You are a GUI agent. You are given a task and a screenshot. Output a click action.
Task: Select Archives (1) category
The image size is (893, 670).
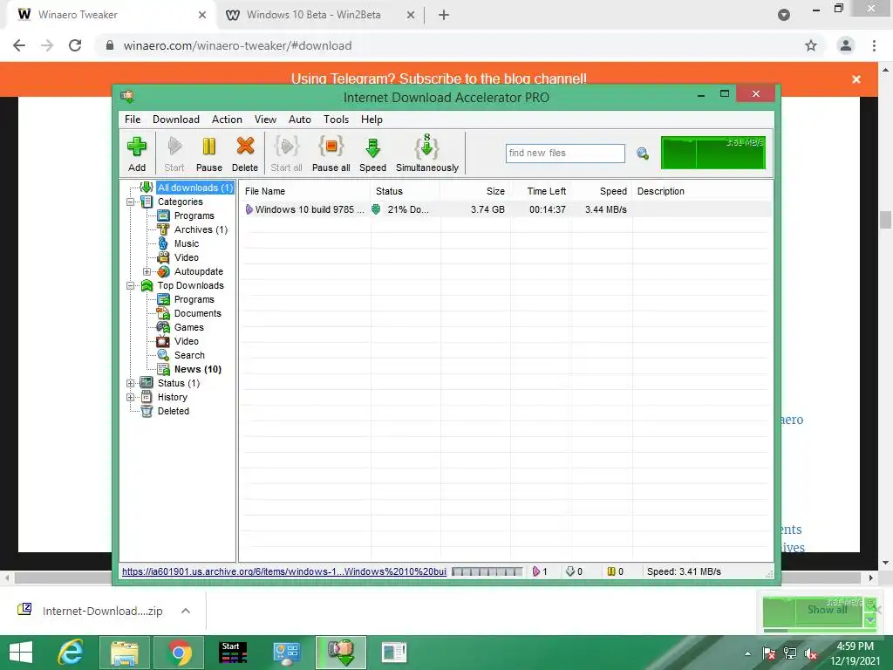(x=201, y=229)
